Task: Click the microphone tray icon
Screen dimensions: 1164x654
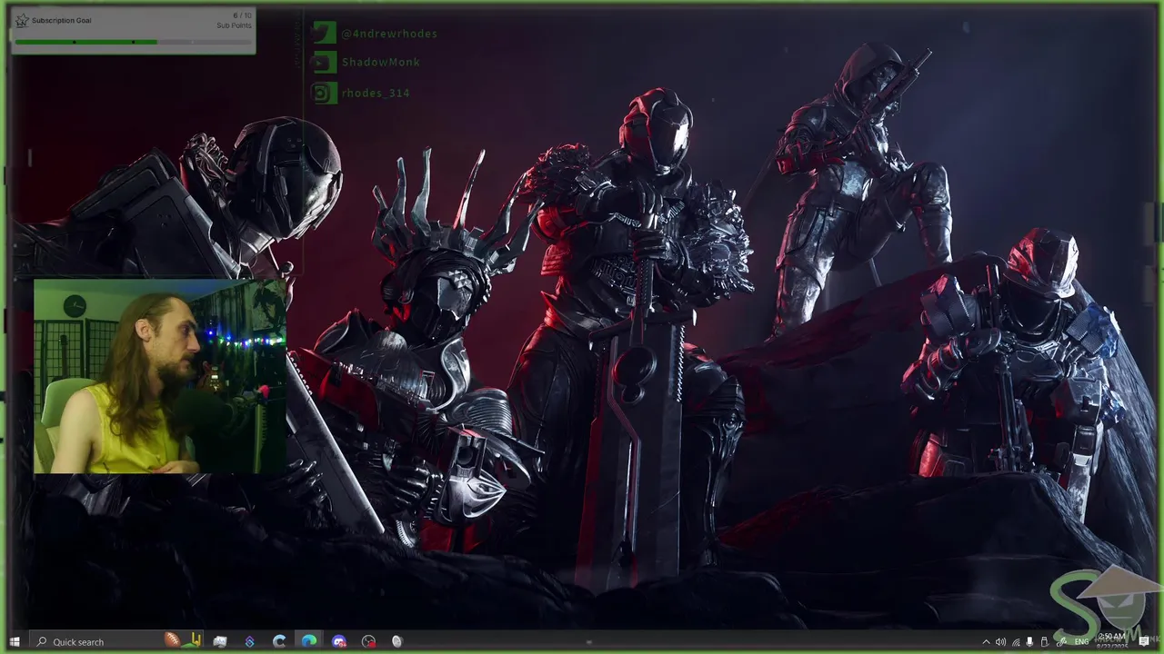Action: tap(1029, 642)
